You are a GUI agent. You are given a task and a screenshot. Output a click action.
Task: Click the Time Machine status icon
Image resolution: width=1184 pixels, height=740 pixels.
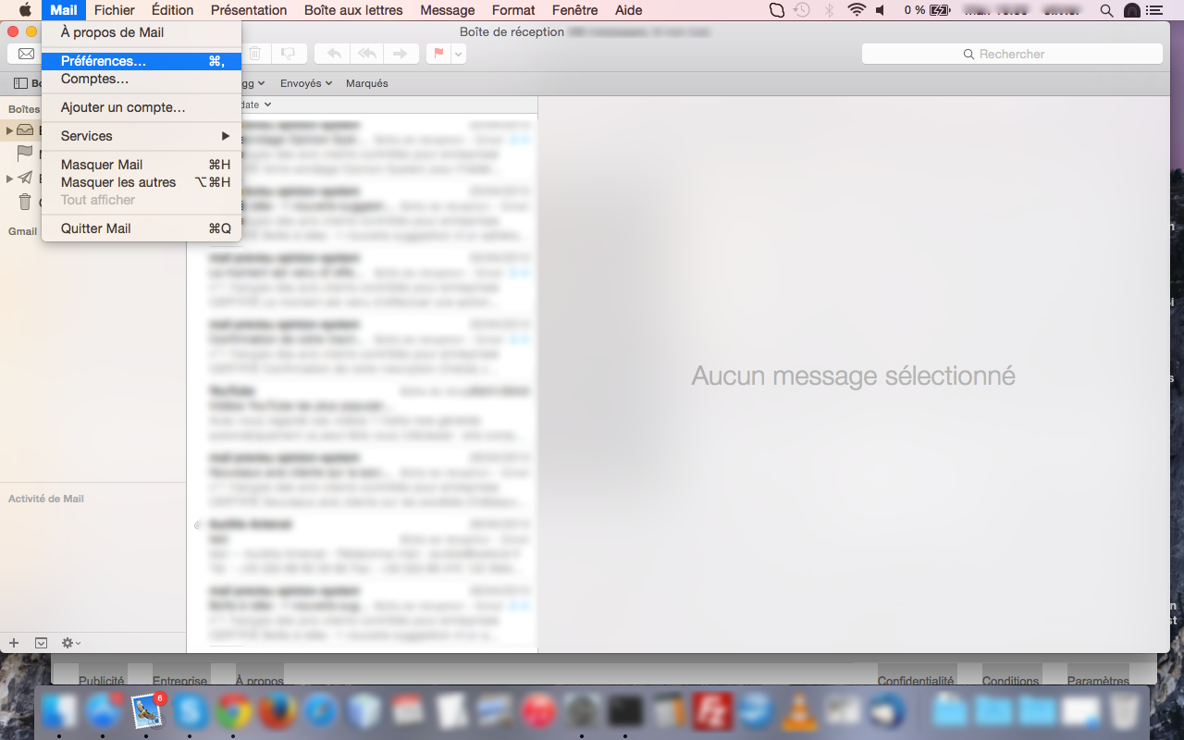pyautogui.click(x=802, y=10)
